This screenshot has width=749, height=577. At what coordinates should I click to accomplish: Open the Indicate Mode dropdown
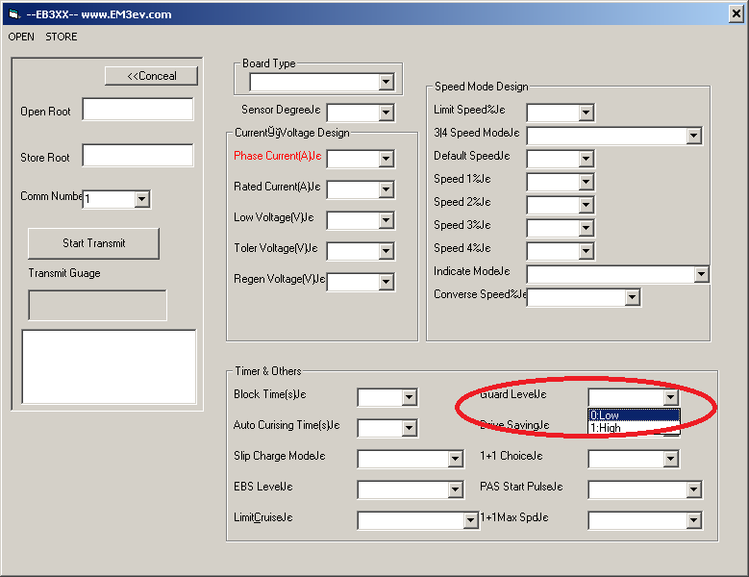701,275
